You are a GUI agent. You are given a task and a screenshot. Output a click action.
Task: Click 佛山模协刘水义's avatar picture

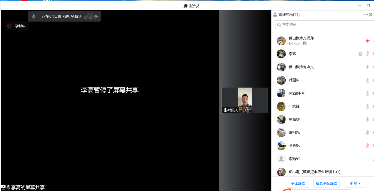[x=281, y=67]
